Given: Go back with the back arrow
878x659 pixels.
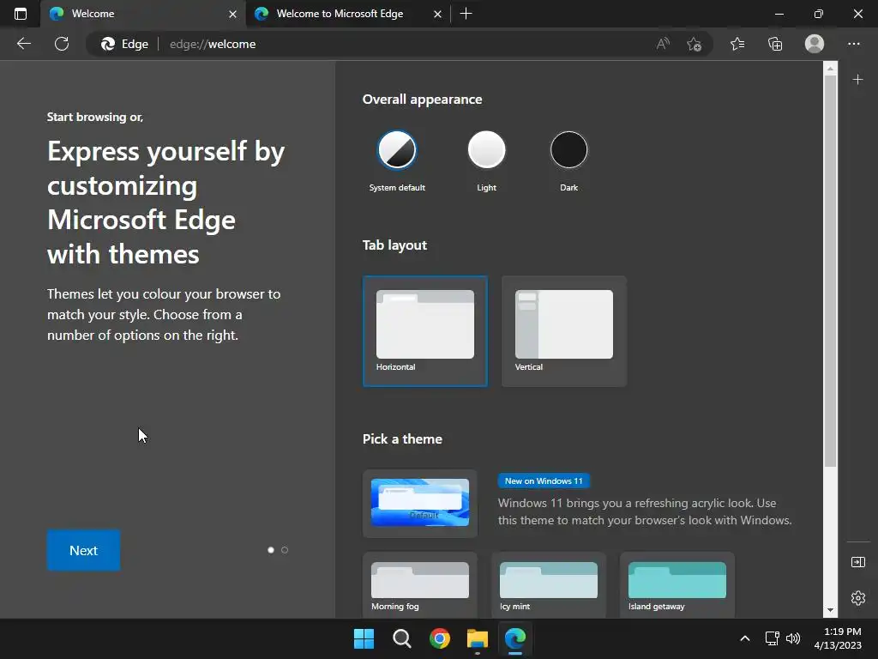Looking at the screenshot, I should (x=23, y=44).
